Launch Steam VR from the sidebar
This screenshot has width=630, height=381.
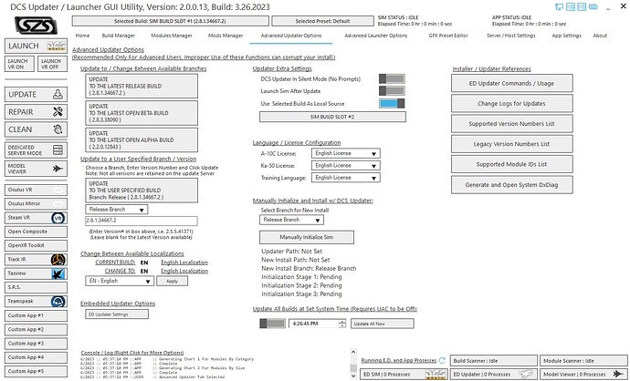[x=36, y=218]
